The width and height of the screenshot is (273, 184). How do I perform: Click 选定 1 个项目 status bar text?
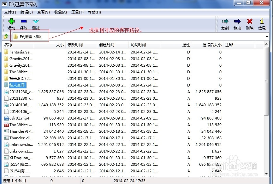pyautogui.click(x=14, y=181)
